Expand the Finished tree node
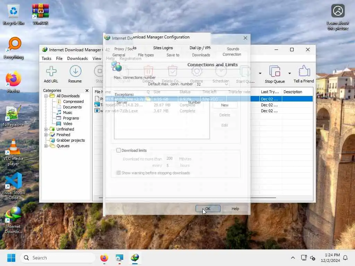The height and width of the screenshot is (266, 355). coord(46,135)
